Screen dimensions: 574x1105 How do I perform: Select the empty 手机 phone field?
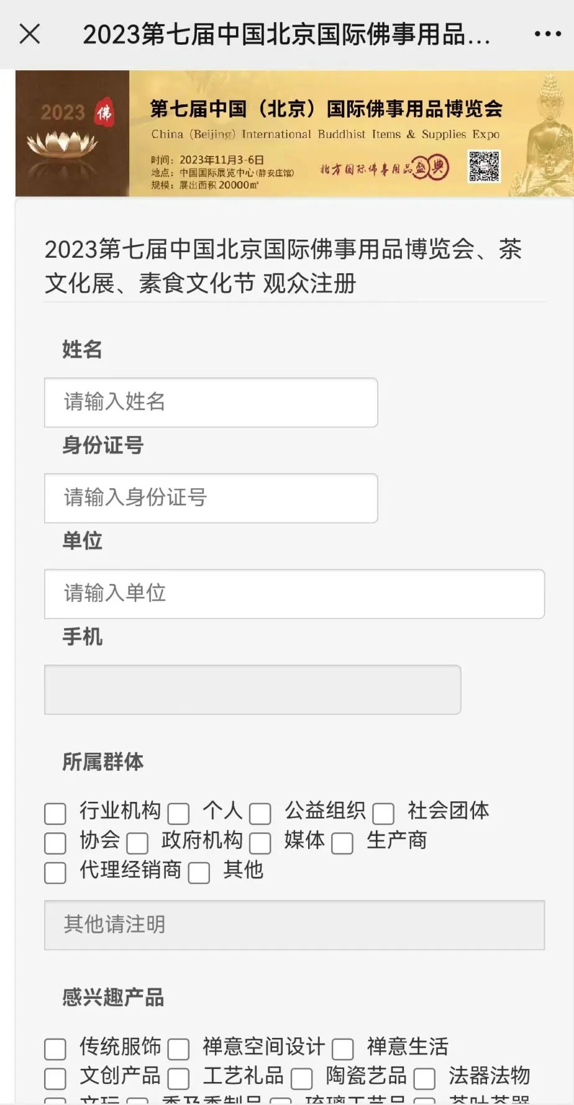pos(252,689)
